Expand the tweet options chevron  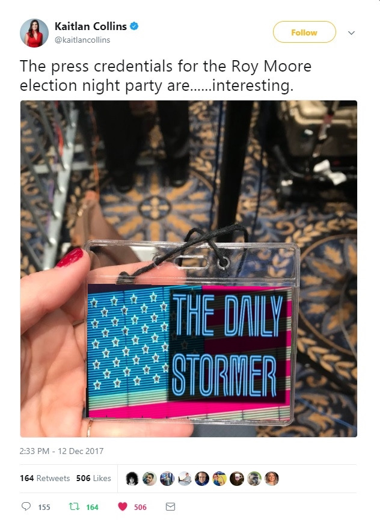pos(351,32)
